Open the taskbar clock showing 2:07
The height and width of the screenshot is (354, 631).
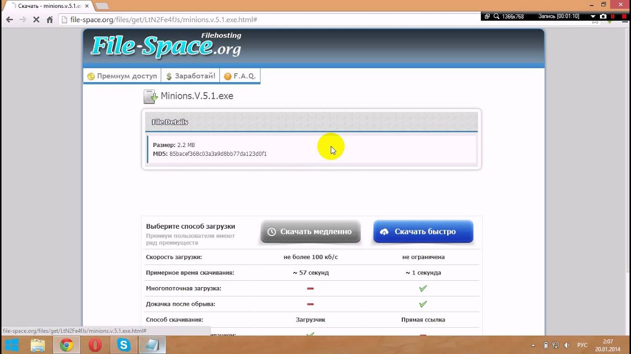608,345
